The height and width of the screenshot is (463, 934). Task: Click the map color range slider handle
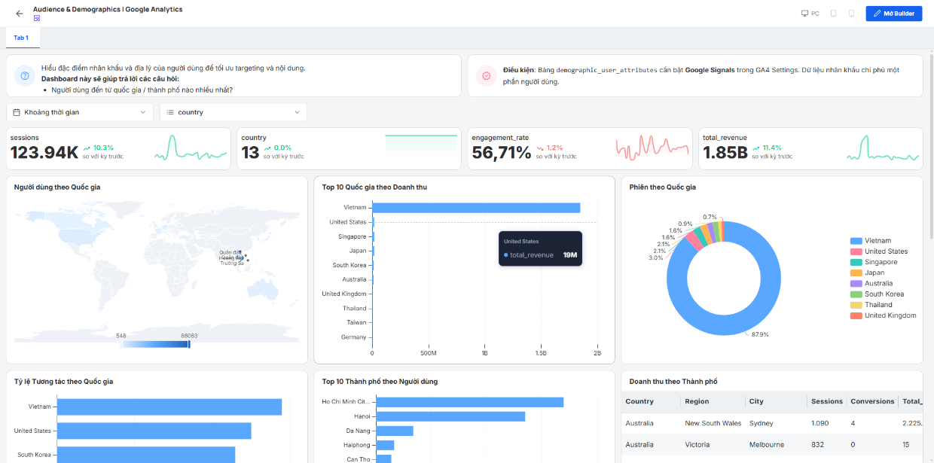188,344
